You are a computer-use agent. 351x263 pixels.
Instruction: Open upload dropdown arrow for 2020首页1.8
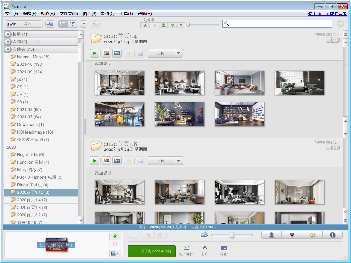click(x=178, y=161)
